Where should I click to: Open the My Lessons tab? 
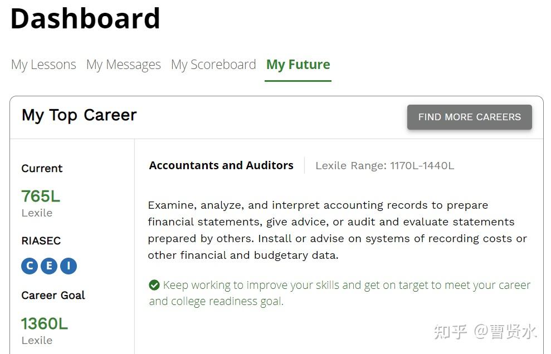(x=43, y=65)
